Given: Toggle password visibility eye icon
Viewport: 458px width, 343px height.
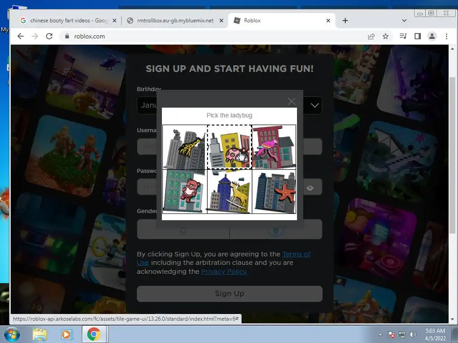Looking at the screenshot, I should [310, 188].
